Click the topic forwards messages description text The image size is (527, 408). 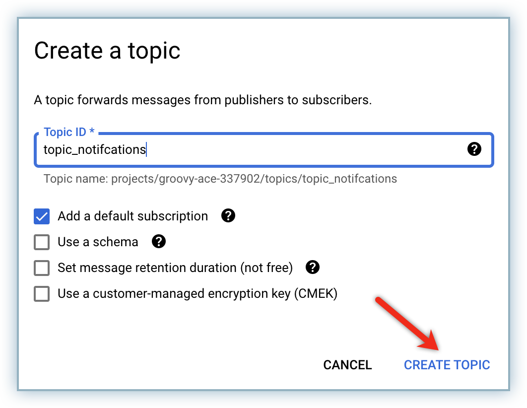pos(202,100)
